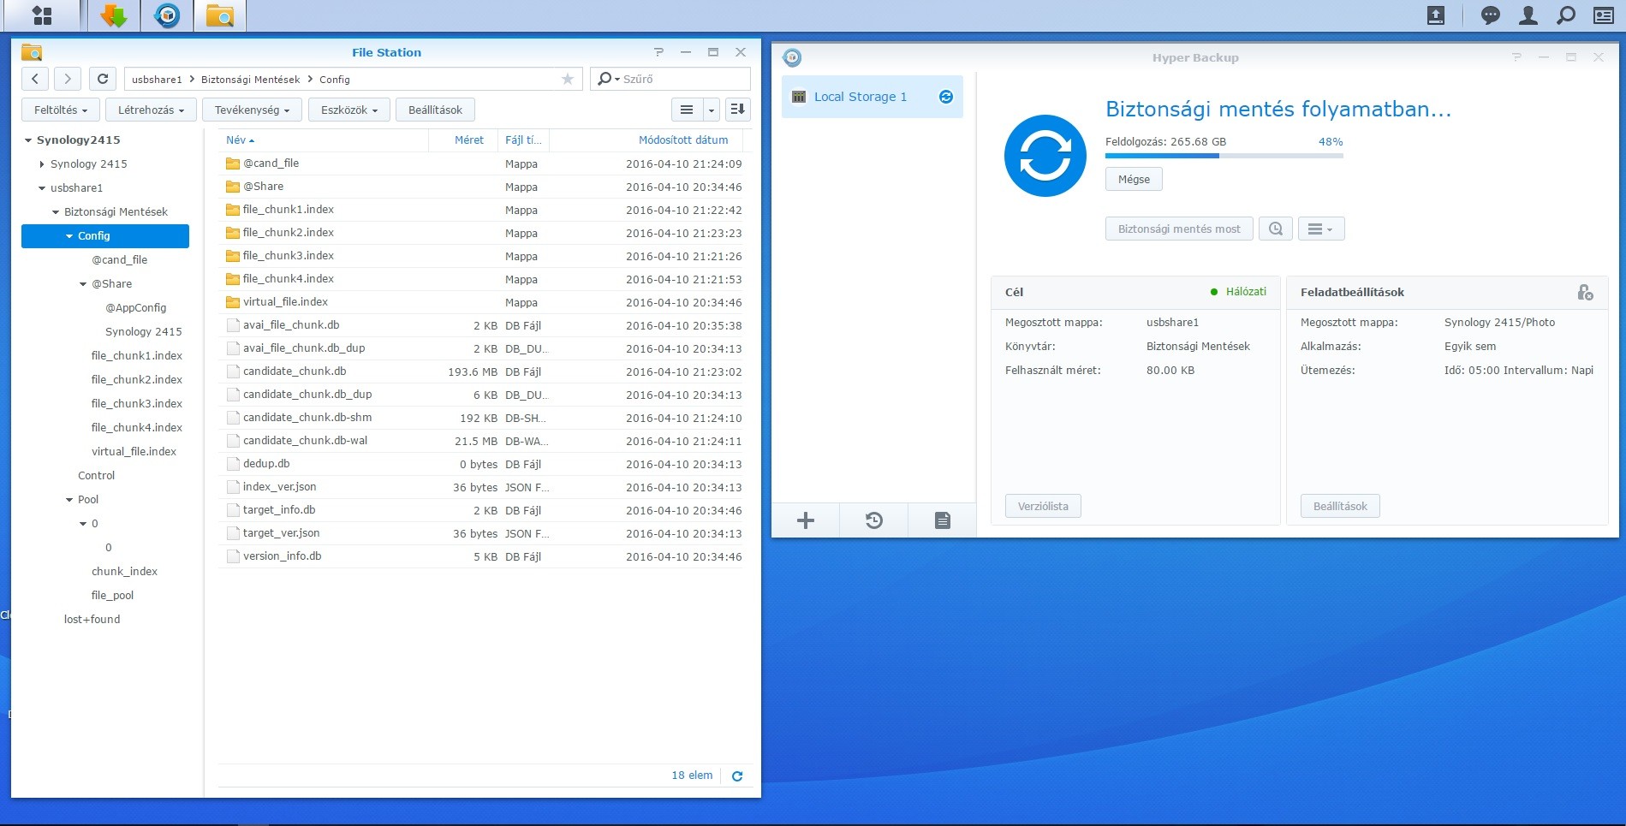Collapse the Biztonsági Mentések tree node
This screenshot has height=826, width=1626.
(56, 212)
